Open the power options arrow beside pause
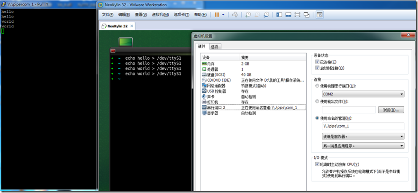The height and width of the screenshot is (193, 418). (x=223, y=15)
